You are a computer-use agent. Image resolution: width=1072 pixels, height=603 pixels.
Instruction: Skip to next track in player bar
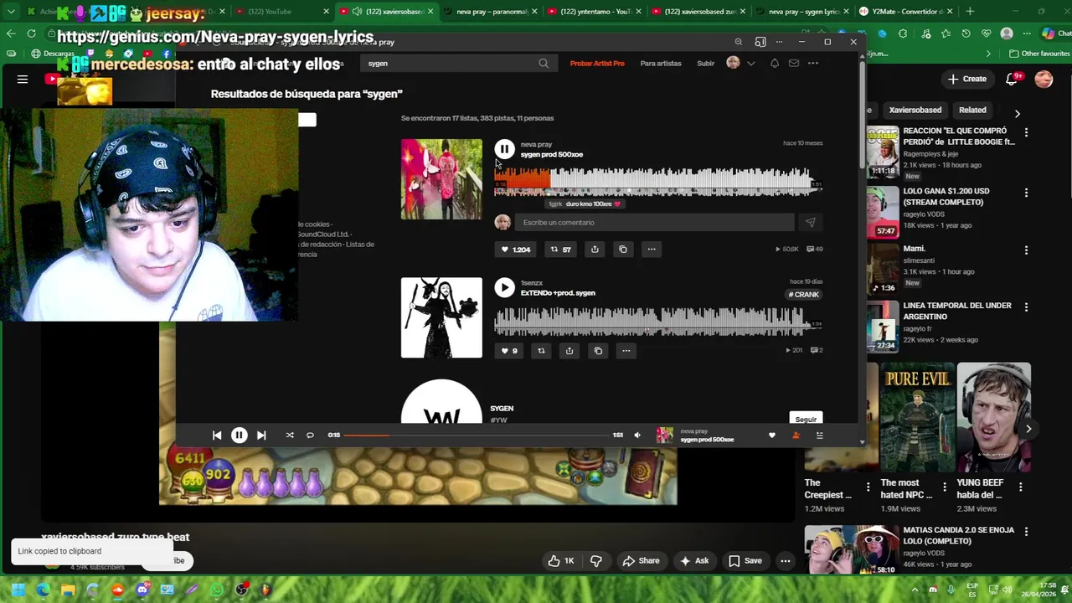point(261,435)
